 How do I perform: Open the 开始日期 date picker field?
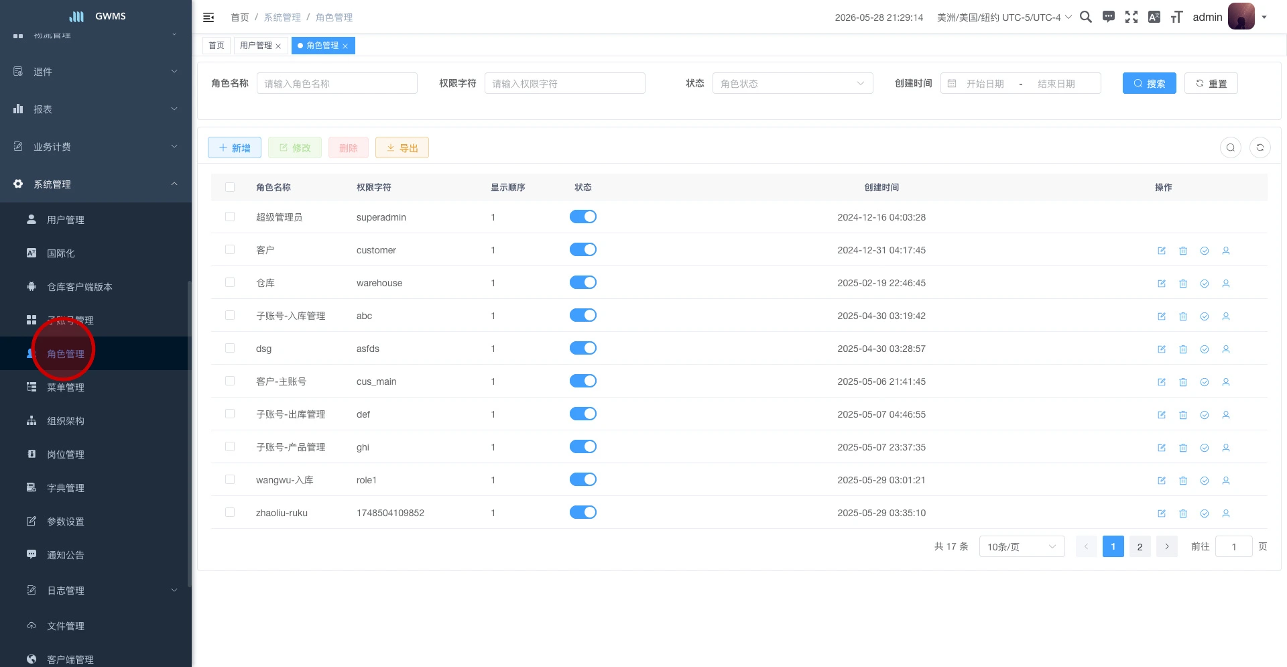[985, 83]
